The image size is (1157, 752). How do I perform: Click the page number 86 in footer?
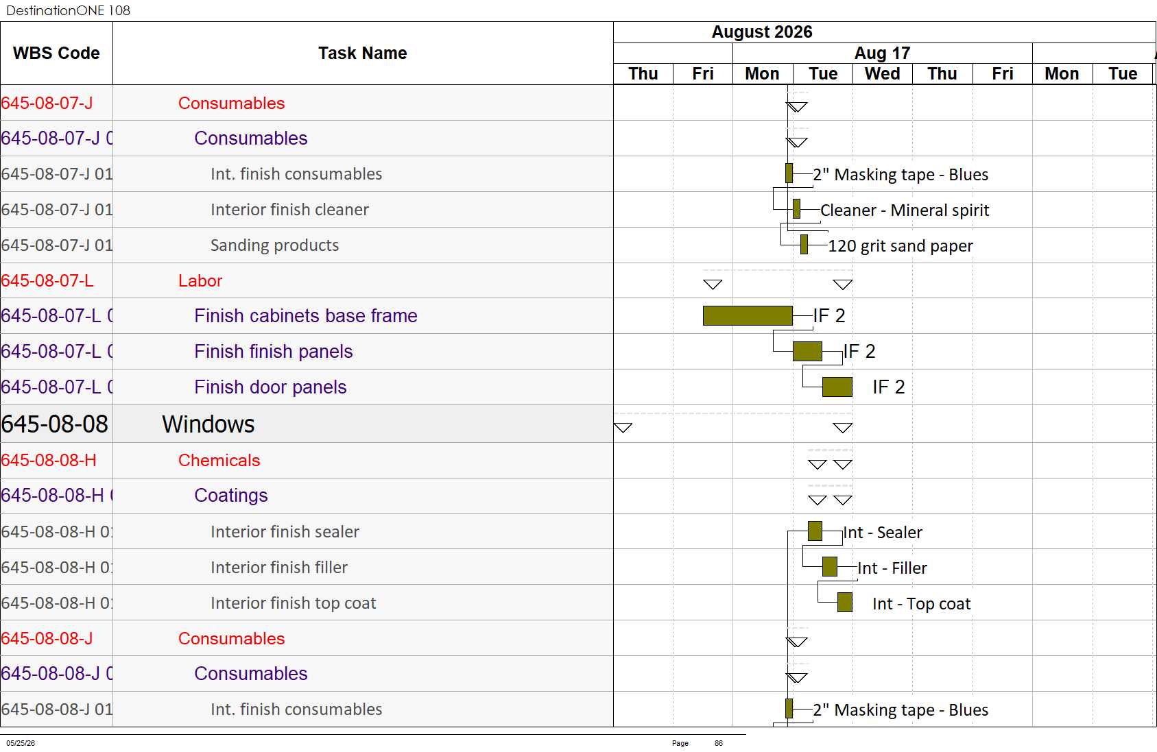[719, 743]
